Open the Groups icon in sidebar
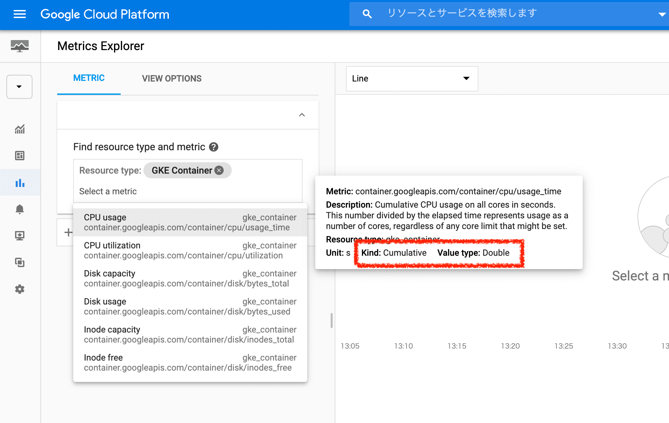This screenshot has width=669, height=423. (20, 262)
